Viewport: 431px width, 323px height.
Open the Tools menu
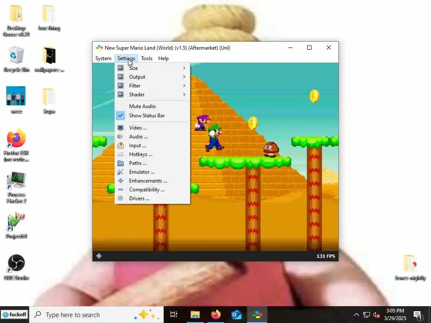[146, 58]
